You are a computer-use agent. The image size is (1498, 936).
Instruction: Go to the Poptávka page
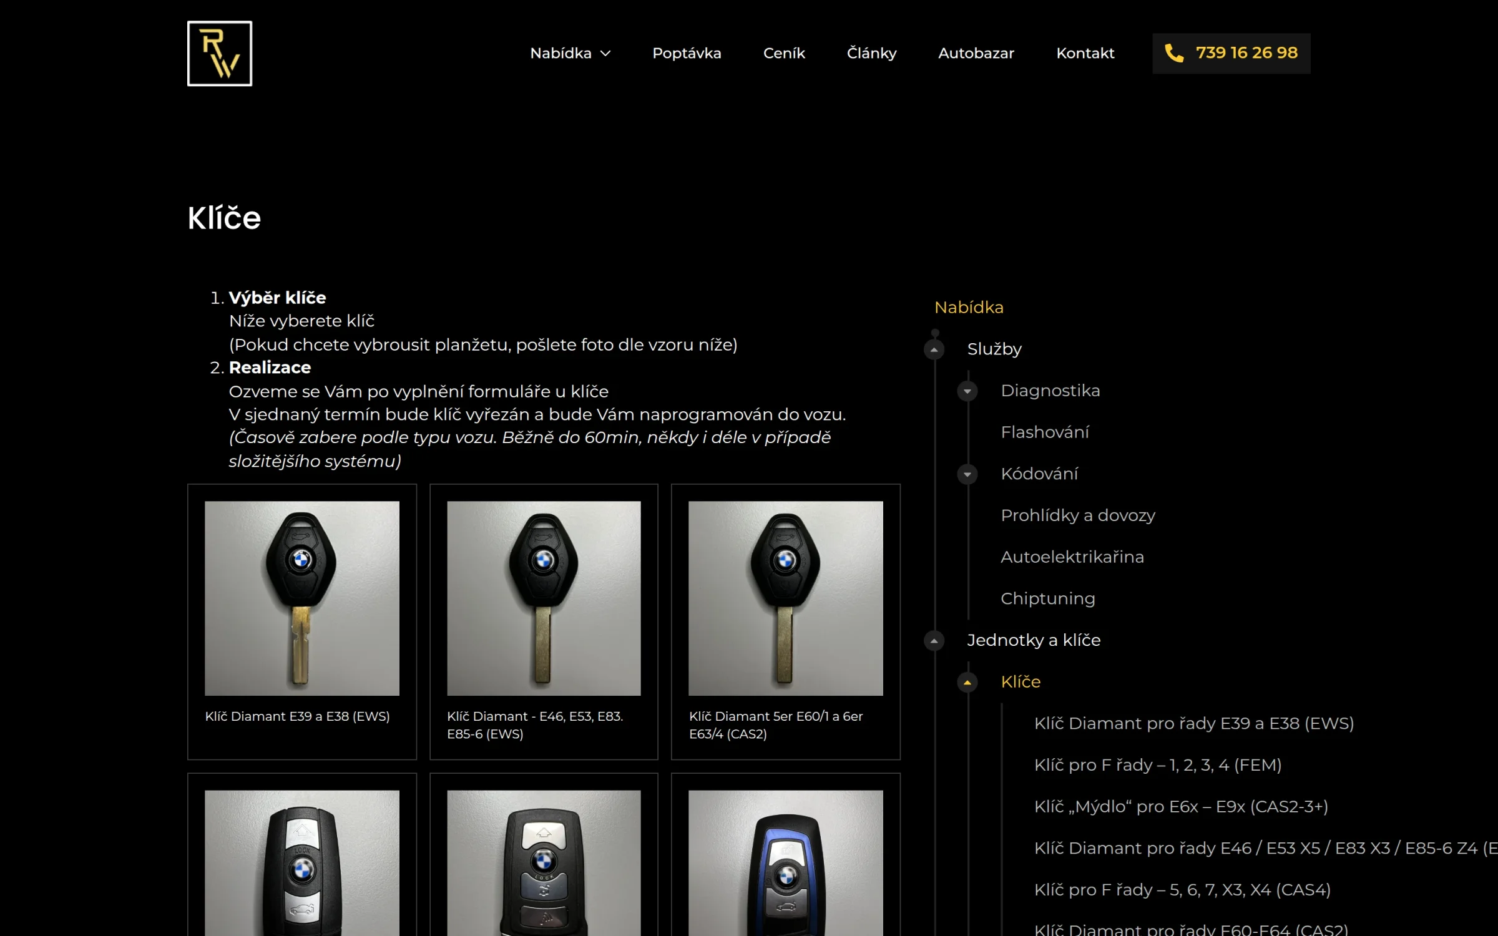tap(687, 54)
